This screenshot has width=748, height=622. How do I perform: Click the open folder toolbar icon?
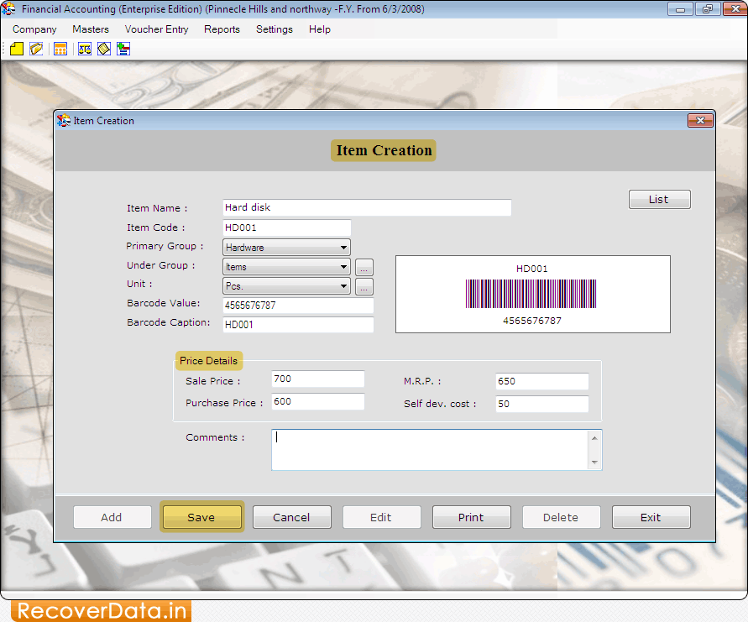tap(36, 49)
